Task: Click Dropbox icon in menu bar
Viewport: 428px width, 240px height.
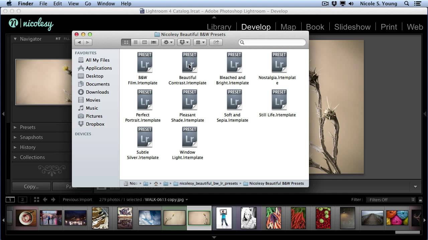Action: tap(334, 4)
